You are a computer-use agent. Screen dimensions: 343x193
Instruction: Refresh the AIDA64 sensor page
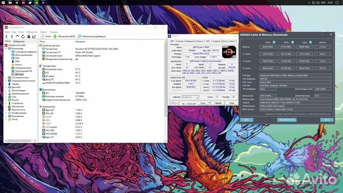point(23,36)
